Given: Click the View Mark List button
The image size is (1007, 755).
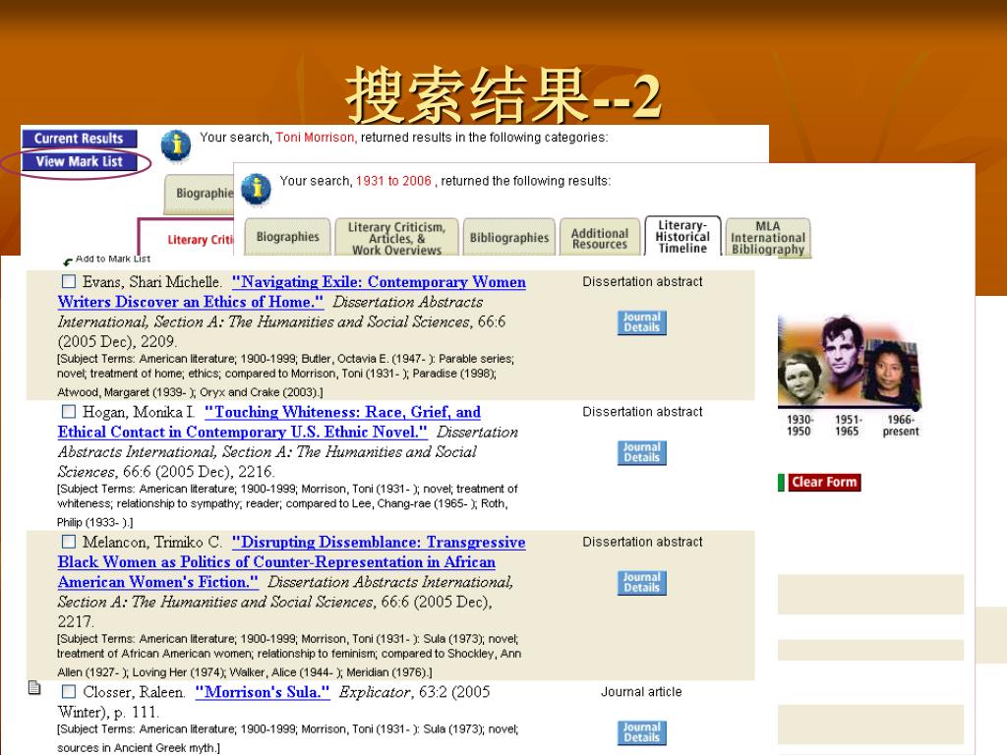Looking at the screenshot, I should coord(79,161).
